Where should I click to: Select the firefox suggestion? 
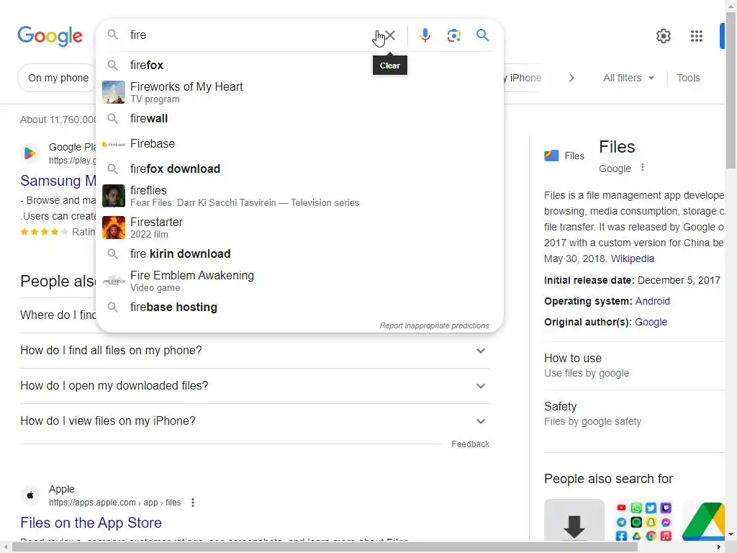(x=299, y=65)
